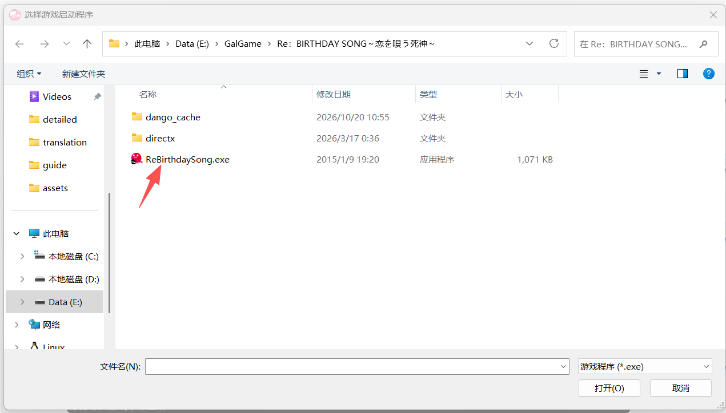This screenshot has width=726, height=413.
Task: Expand 本地磁盘 (D:) tree node
Action: coord(22,279)
